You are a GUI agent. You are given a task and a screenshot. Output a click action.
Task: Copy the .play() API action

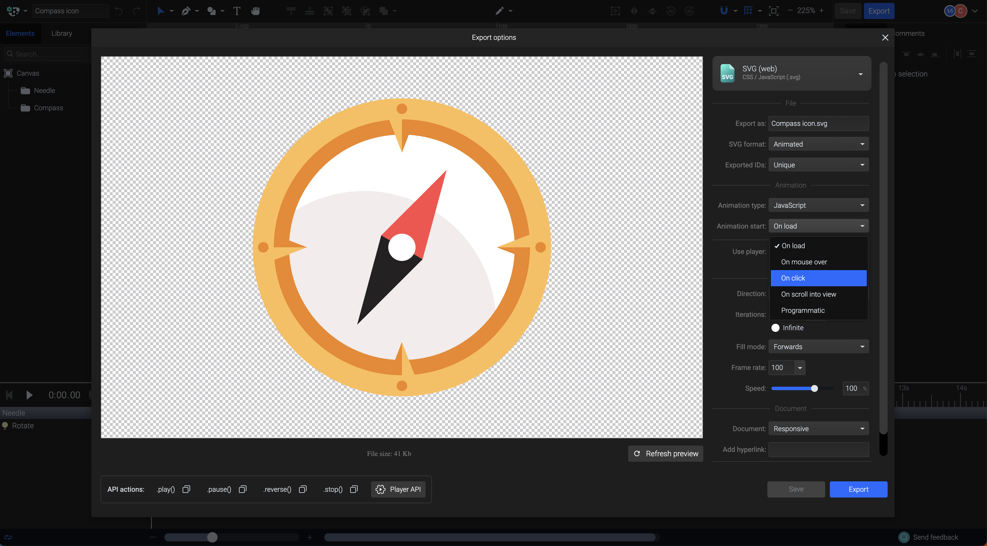click(x=186, y=489)
